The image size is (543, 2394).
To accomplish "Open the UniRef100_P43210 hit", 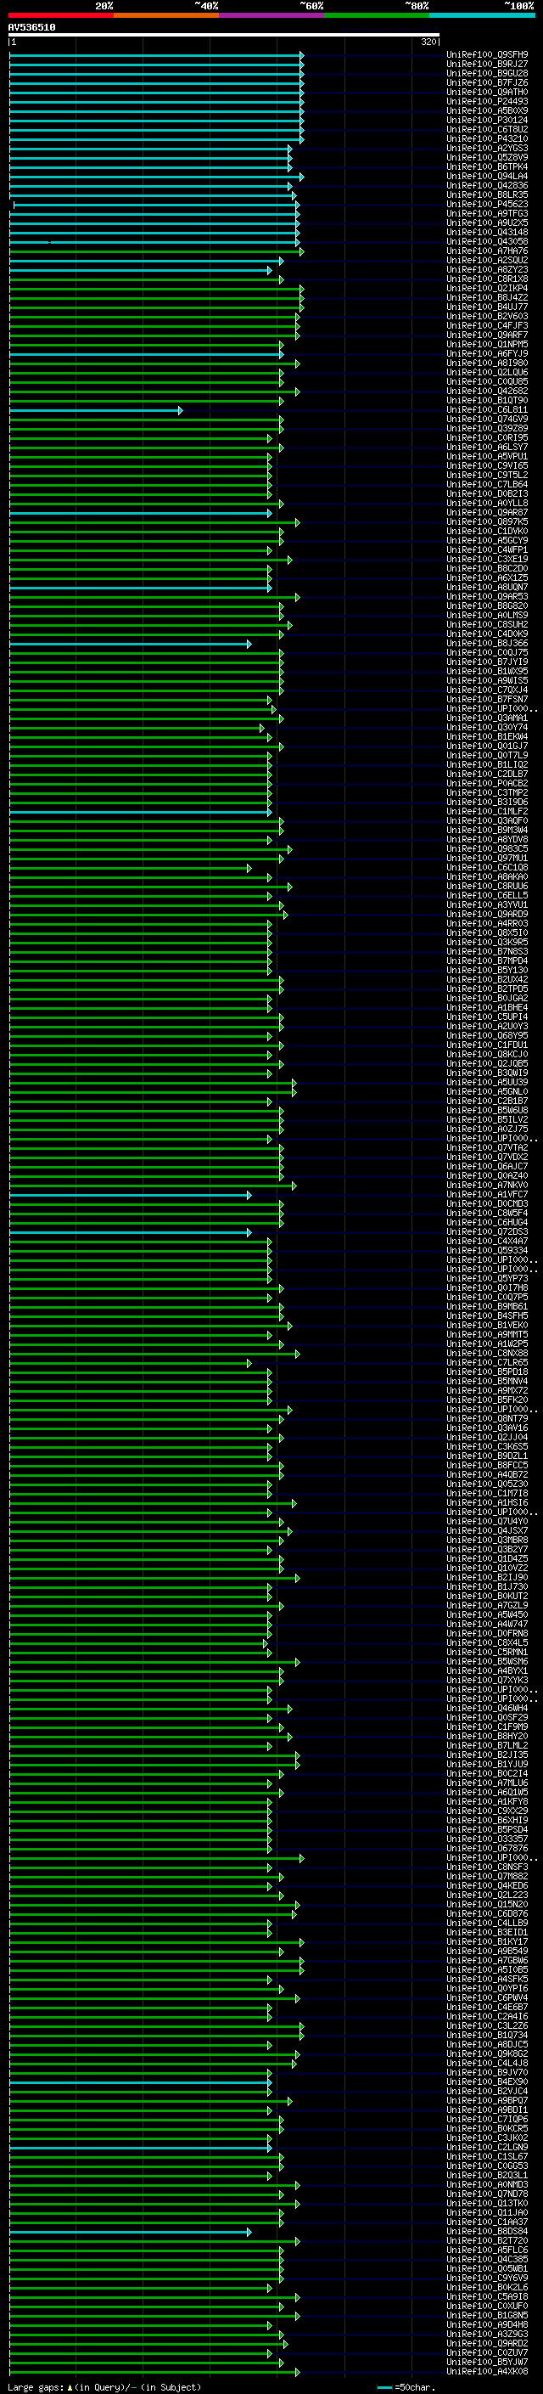I will 487,138.
